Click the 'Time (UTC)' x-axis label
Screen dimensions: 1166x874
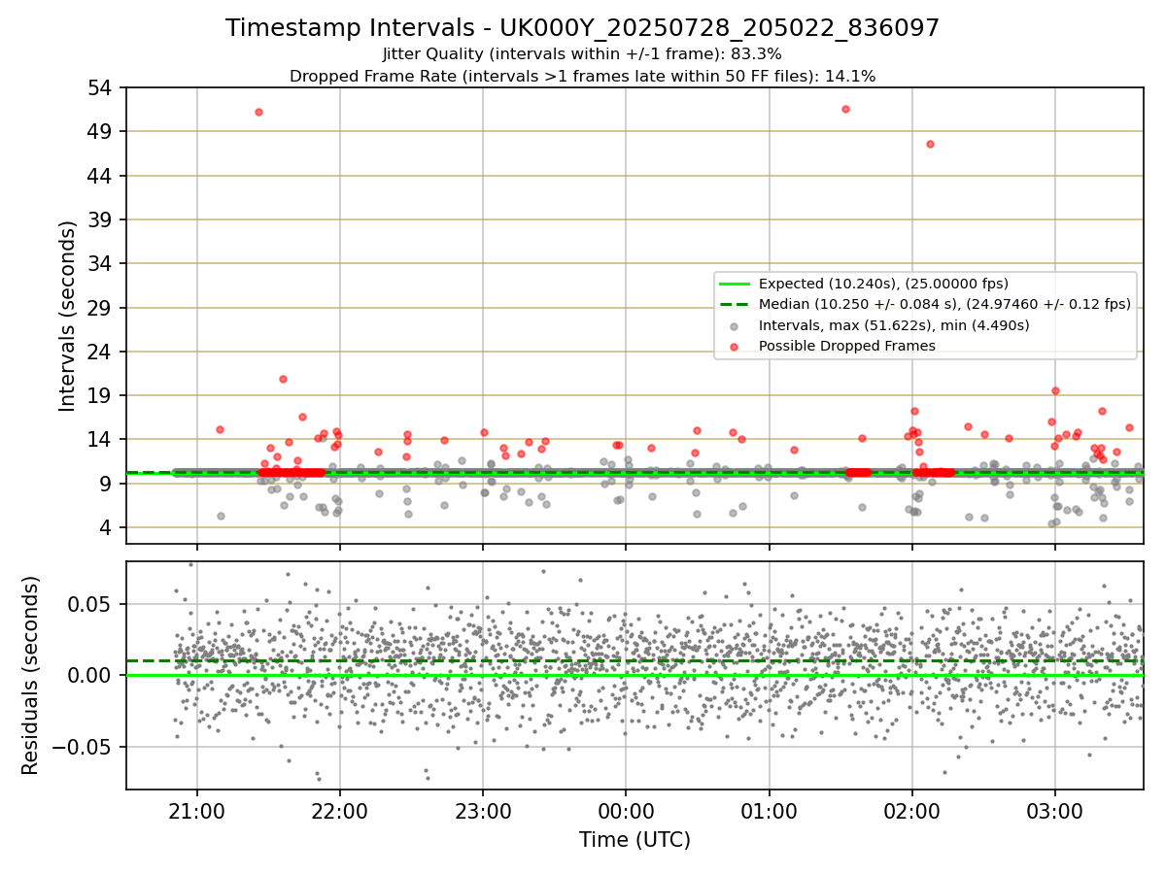pyautogui.click(x=634, y=840)
